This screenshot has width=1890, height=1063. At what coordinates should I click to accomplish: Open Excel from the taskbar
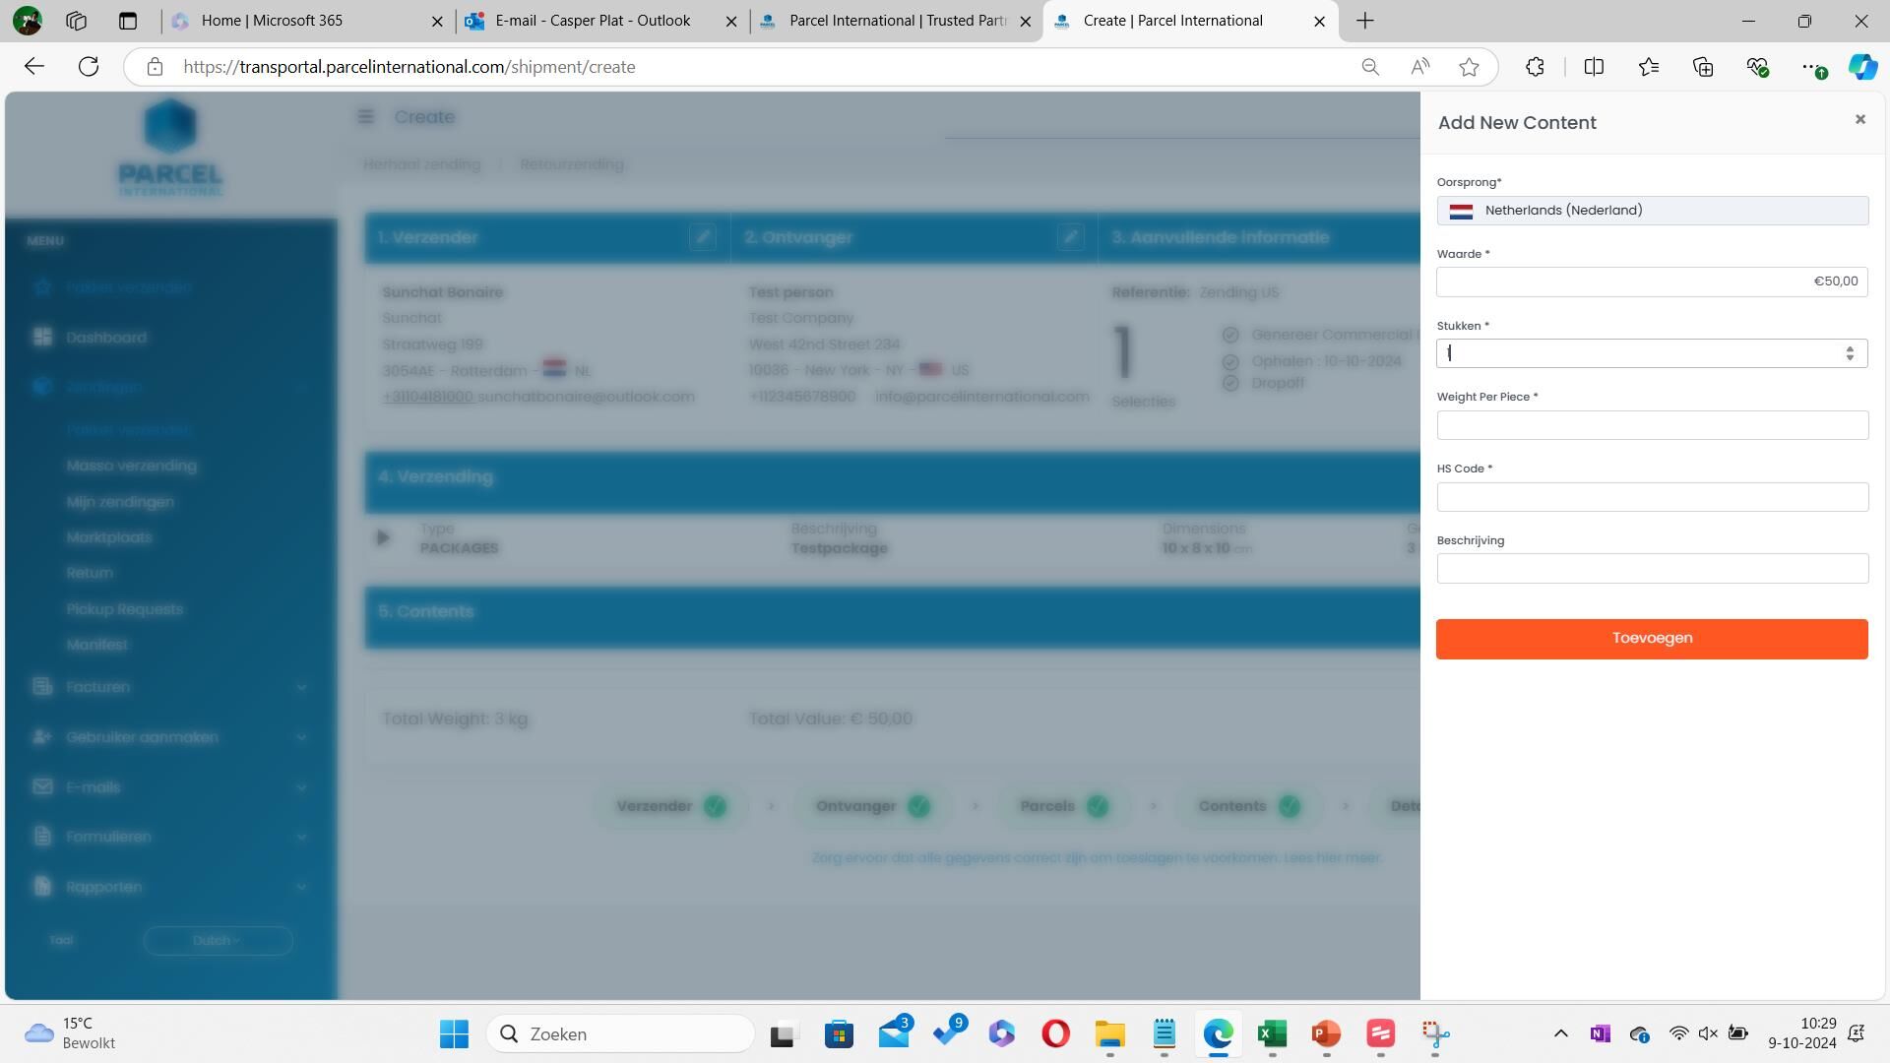pos(1272,1034)
